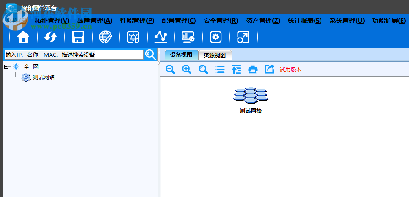Click the refresh arrows toolbar icon
409x197 pixels.
[50, 37]
